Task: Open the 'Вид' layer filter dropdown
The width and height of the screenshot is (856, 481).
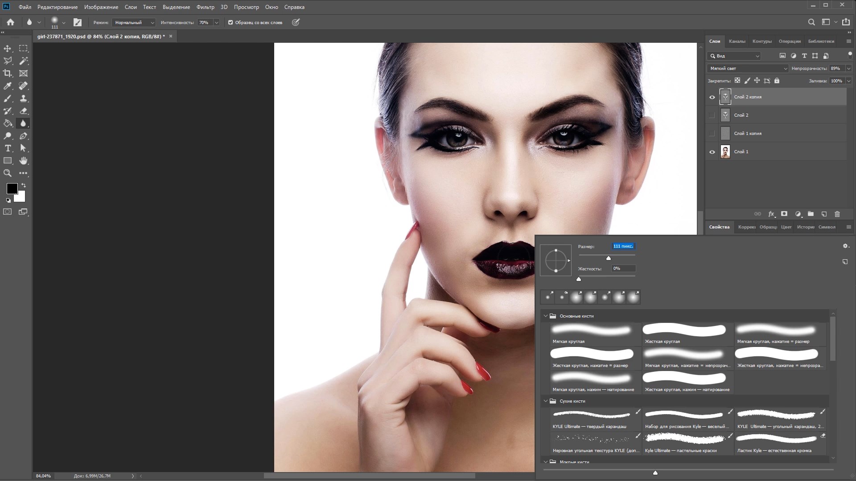Action: [734, 56]
